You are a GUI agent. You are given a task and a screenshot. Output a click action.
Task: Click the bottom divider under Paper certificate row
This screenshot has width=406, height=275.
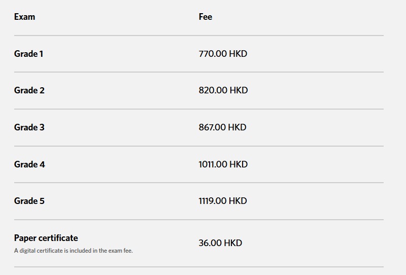click(199, 267)
